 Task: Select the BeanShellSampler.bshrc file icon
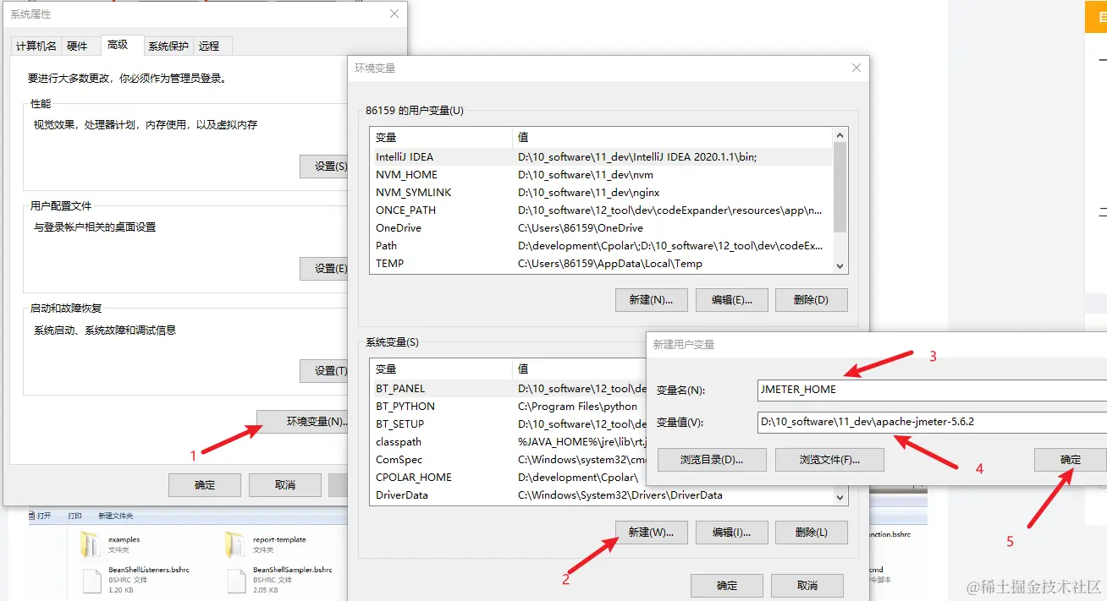point(237,581)
